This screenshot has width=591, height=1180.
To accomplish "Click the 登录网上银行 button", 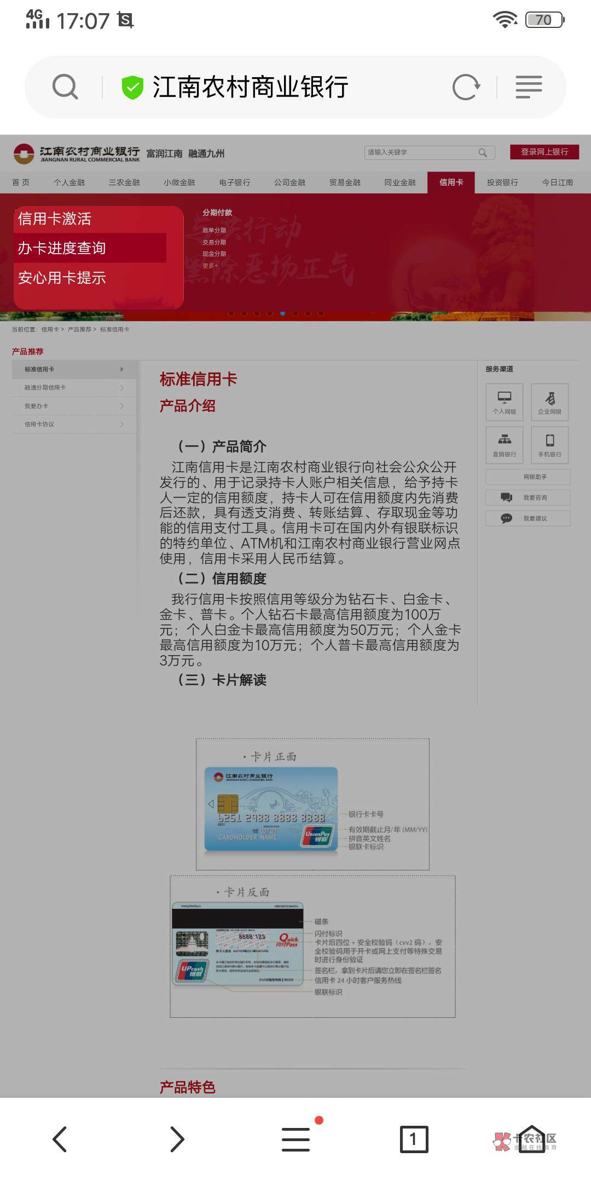I will pyautogui.click(x=544, y=152).
